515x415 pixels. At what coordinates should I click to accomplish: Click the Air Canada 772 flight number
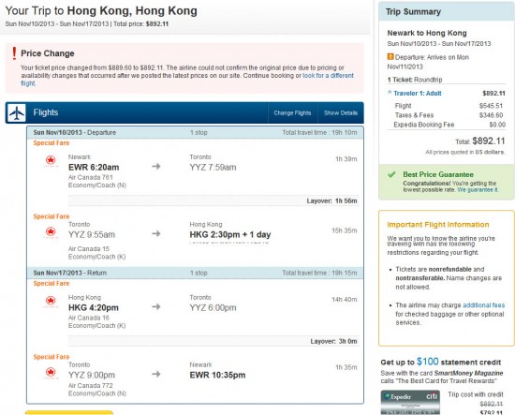pyautogui.click(x=91, y=385)
